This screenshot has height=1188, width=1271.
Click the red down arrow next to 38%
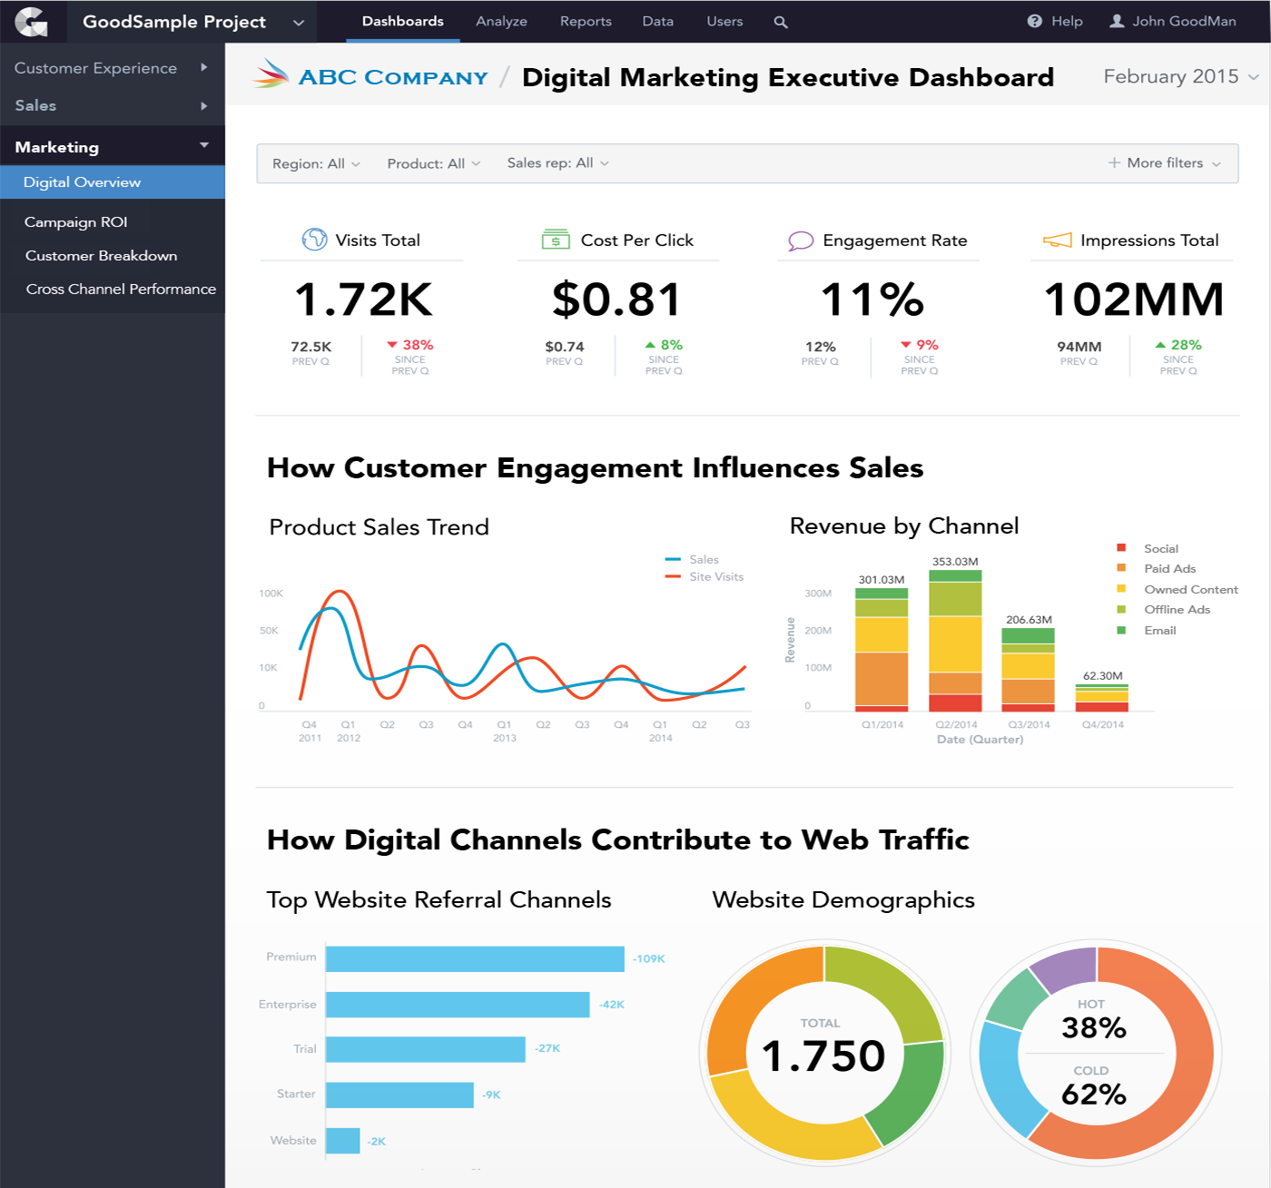click(x=392, y=345)
